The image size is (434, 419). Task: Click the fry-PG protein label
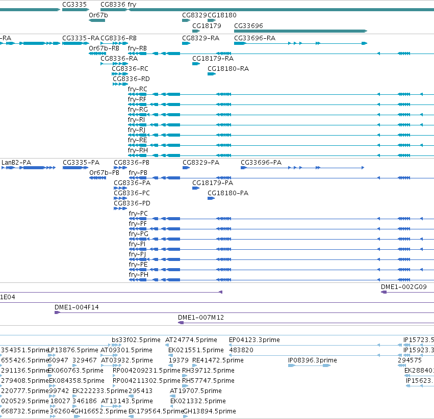139,234
